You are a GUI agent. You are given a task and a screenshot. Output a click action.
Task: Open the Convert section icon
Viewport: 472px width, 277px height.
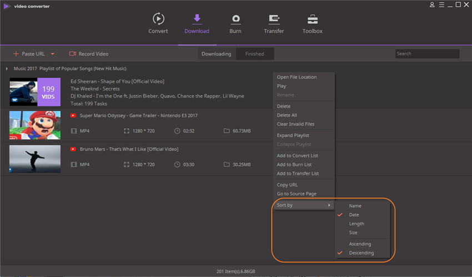pos(158,19)
